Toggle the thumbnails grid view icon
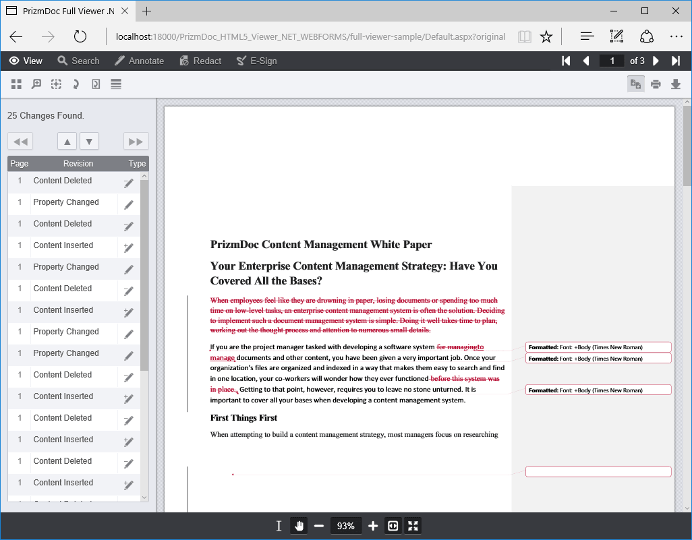This screenshot has height=540, width=692. point(16,84)
